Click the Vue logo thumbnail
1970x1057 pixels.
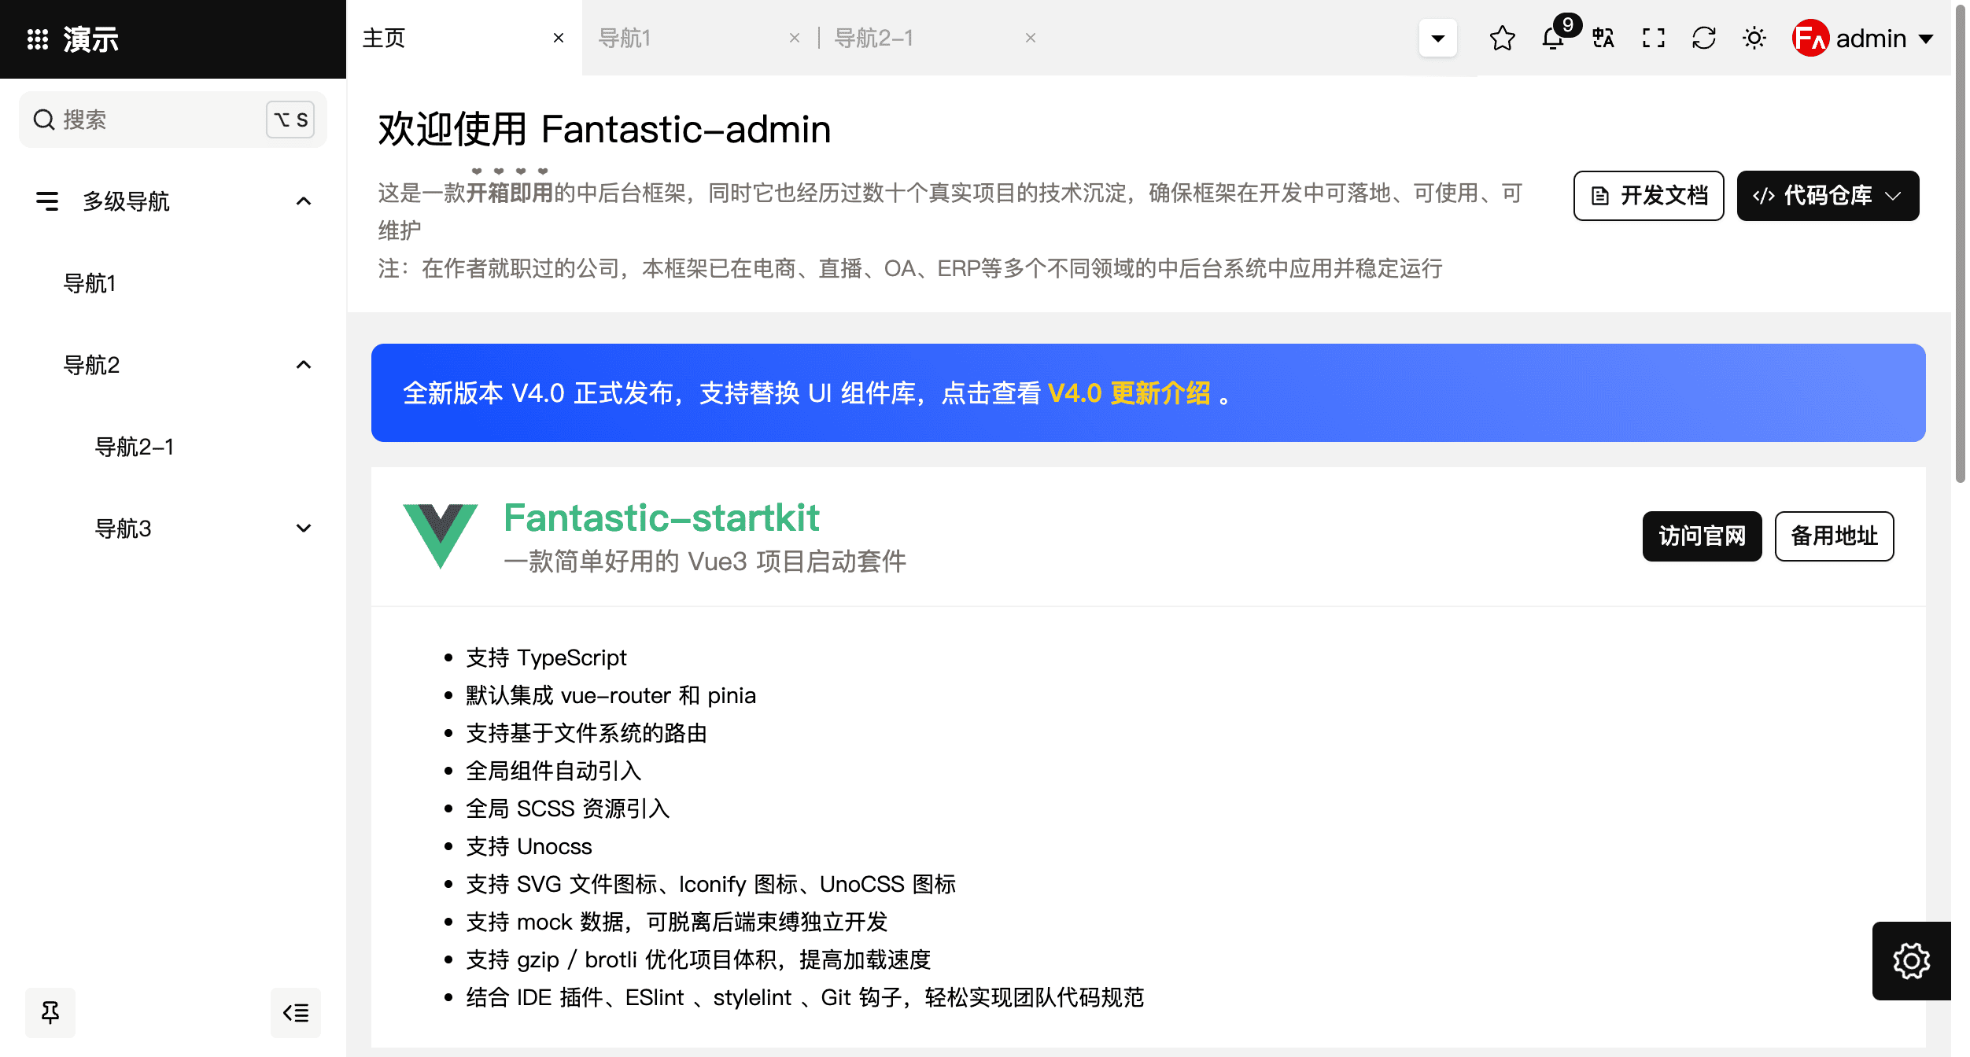coord(441,536)
